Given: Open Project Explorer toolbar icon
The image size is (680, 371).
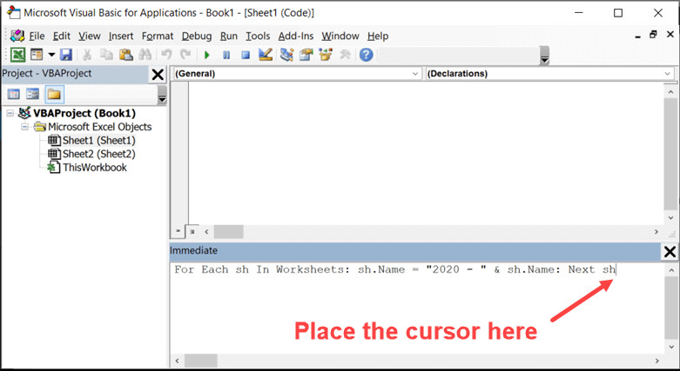Looking at the screenshot, I should pyautogui.click(x=287, y=55).
